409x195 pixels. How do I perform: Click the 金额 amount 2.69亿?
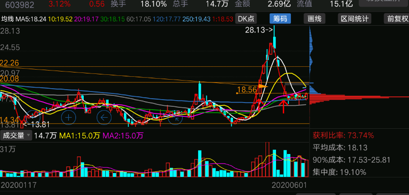(280, 4)
